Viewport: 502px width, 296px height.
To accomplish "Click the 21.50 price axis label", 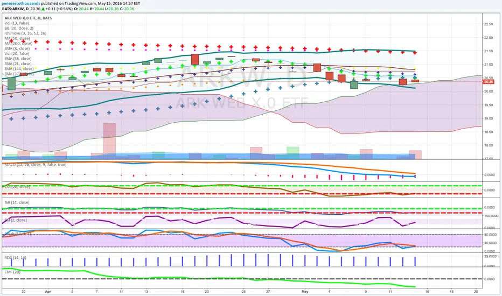I will click(x=489, y=51).
